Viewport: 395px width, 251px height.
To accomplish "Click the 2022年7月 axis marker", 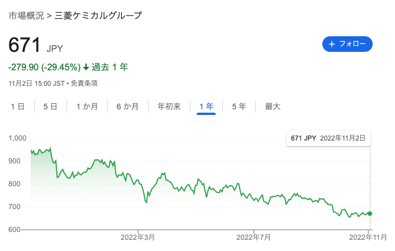I will click(254, 237).
